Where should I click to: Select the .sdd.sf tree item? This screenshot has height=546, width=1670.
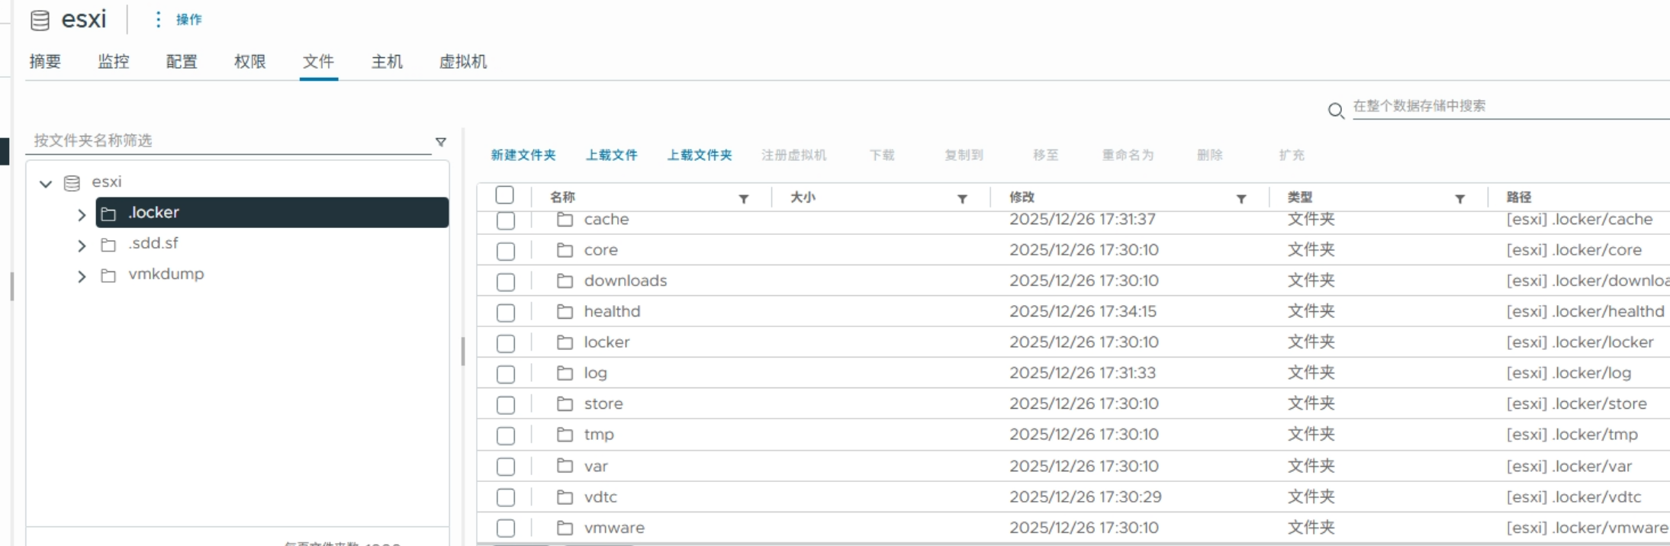point(153,243)
